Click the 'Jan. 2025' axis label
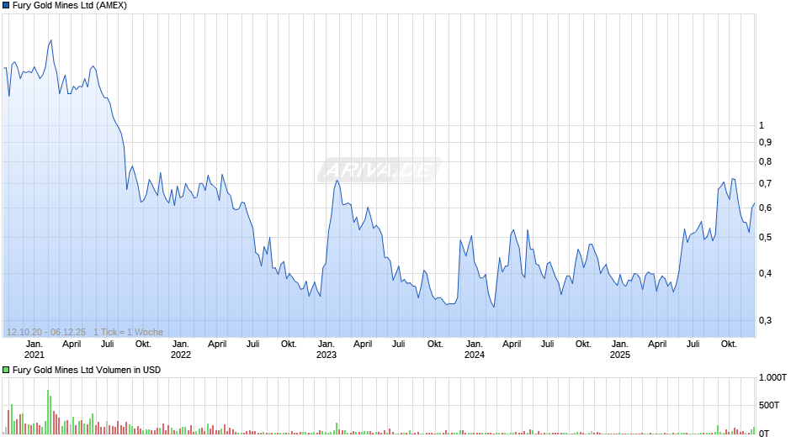This screenshot has height=442, width=791. point(620,350)
